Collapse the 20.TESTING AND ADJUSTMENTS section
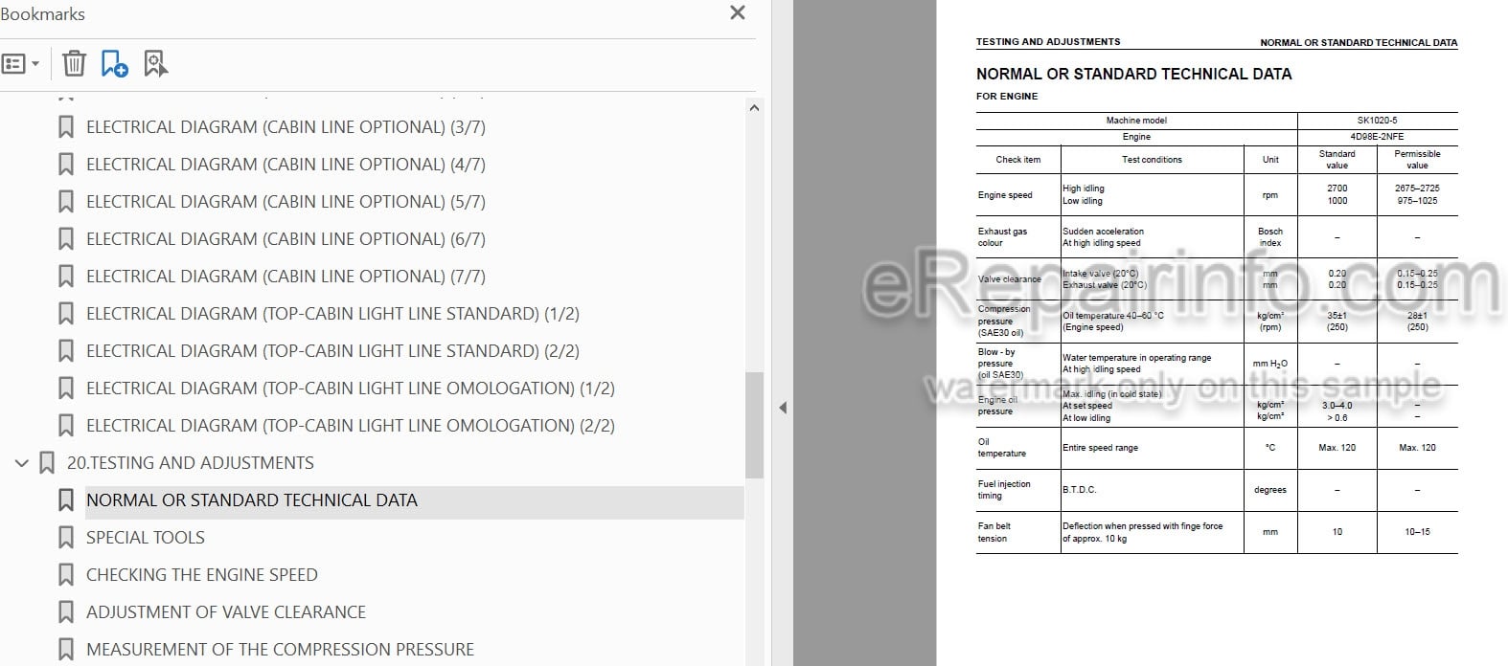The height and width of the screenshot is (666, 1508). click(21, 463)
